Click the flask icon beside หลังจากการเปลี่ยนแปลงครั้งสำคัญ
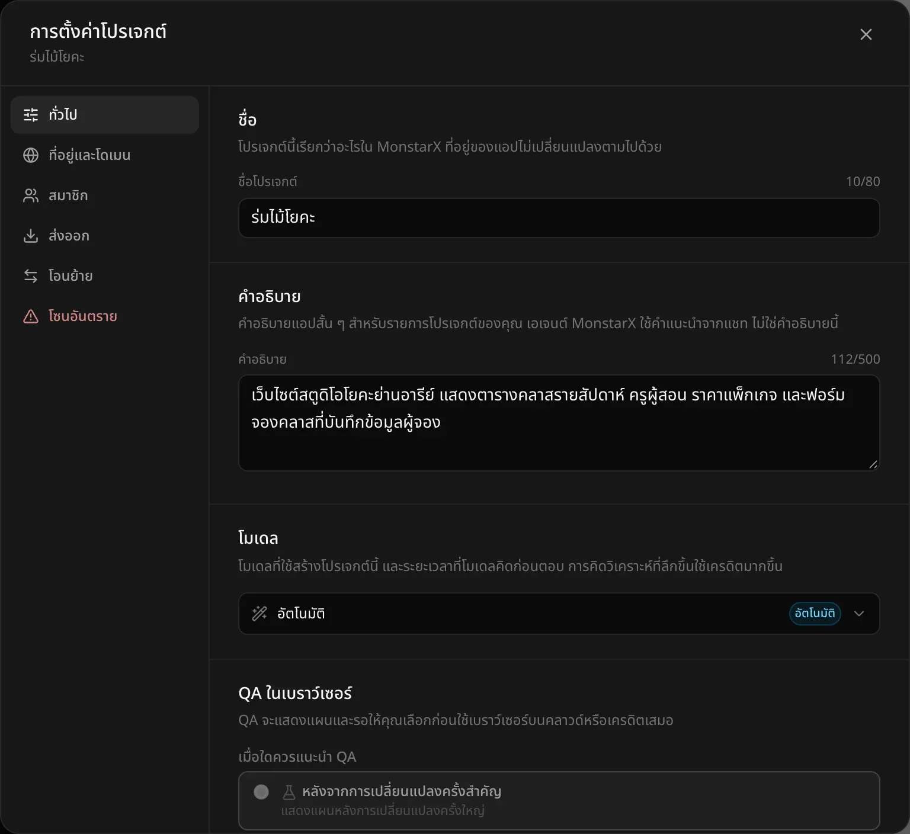The width and height of the screenshot is (910, 834). tap(289, 792)
